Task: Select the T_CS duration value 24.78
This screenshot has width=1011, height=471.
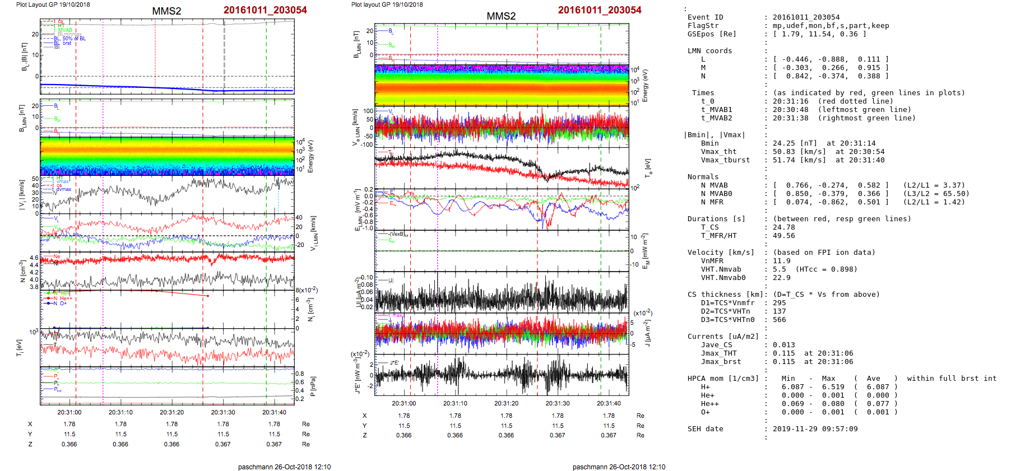Action: 784,227
